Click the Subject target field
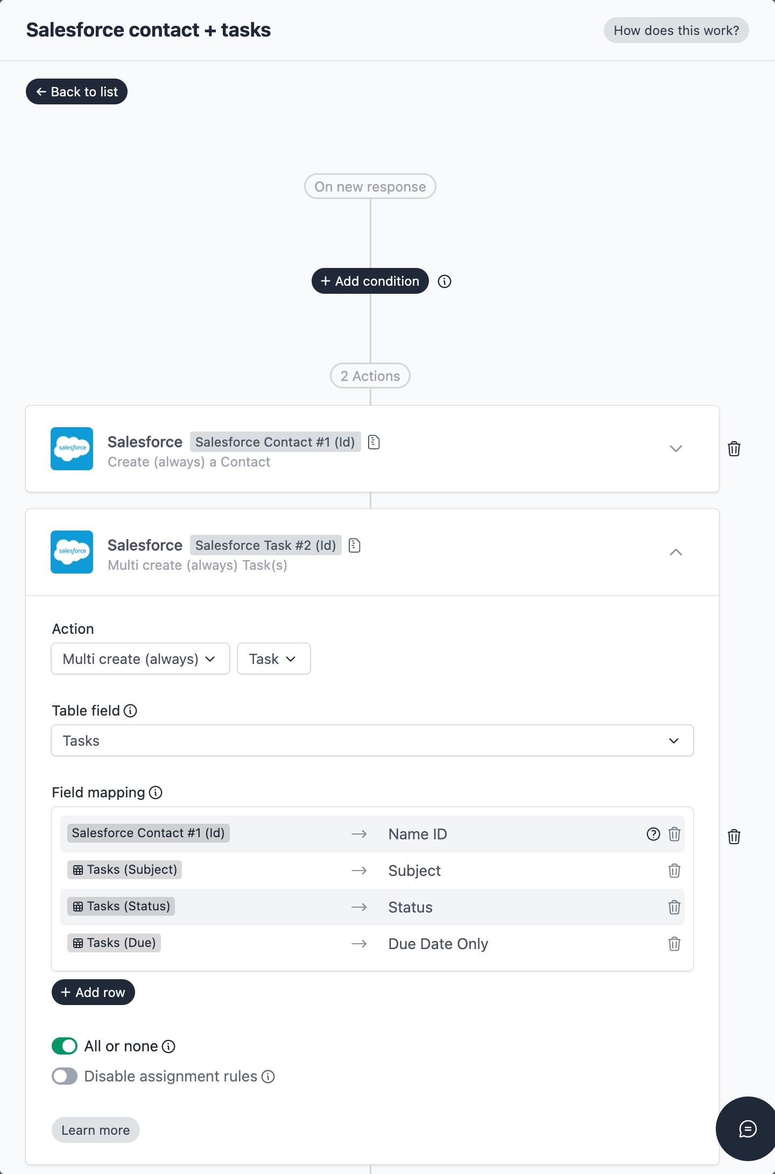 (414, 871)
